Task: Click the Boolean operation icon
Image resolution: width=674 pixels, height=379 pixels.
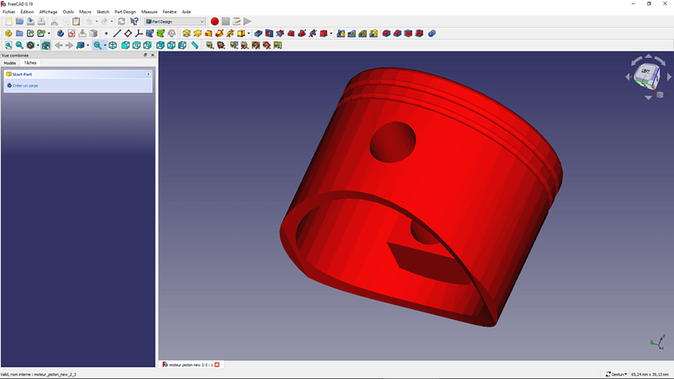Action: tap(432, 34)
